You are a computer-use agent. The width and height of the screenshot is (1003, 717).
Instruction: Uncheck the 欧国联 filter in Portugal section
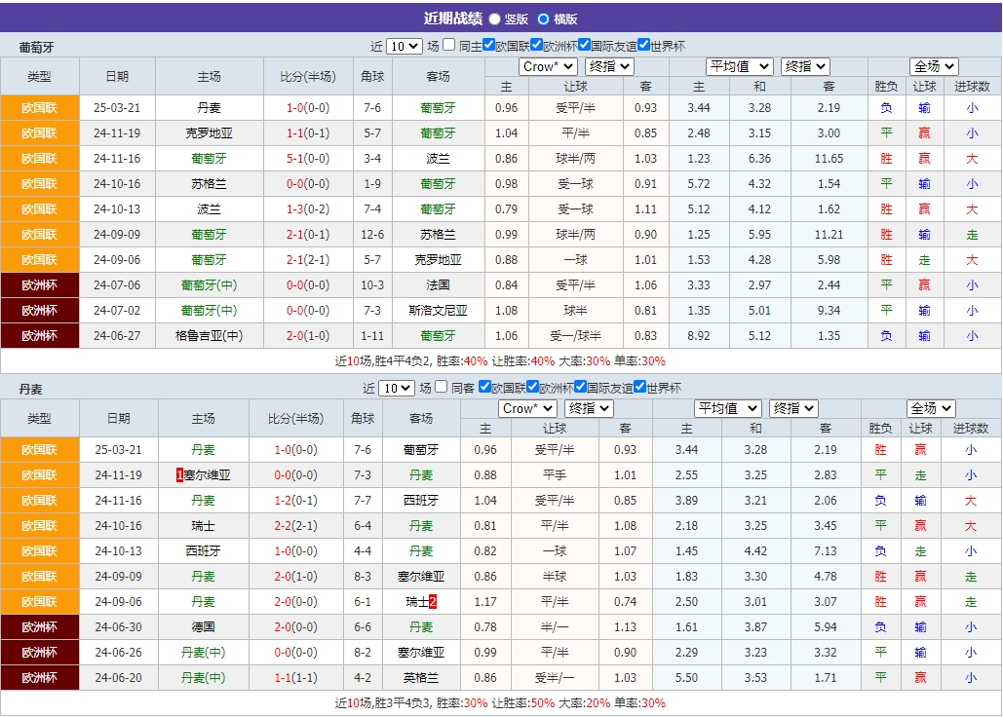489,44
